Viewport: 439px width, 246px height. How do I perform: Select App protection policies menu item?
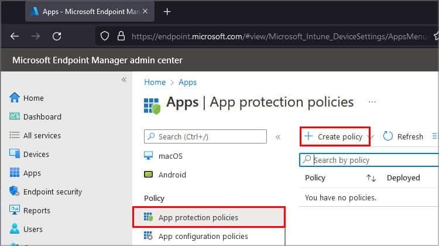tap(209, 217)
